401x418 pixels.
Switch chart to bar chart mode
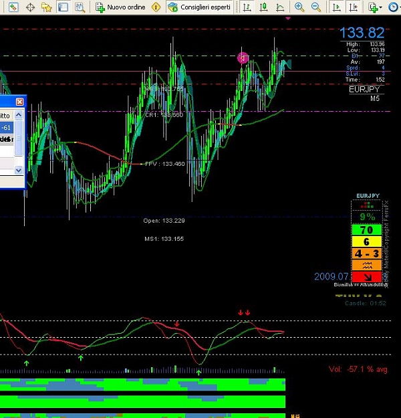coord(247,7)
